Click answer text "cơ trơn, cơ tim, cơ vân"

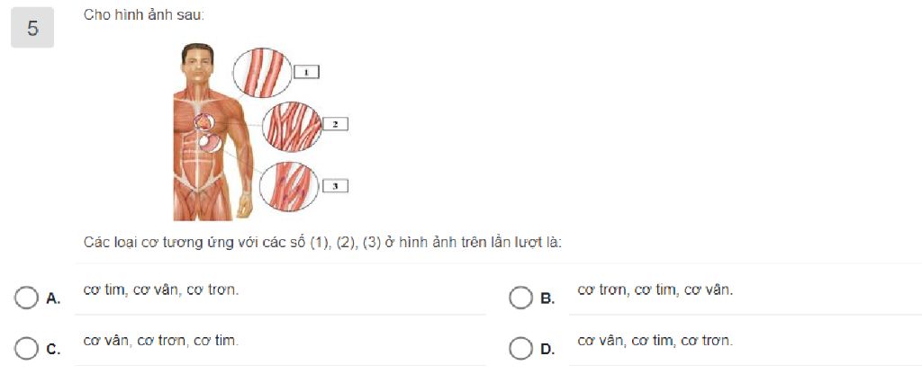click(x=655, y=290)
